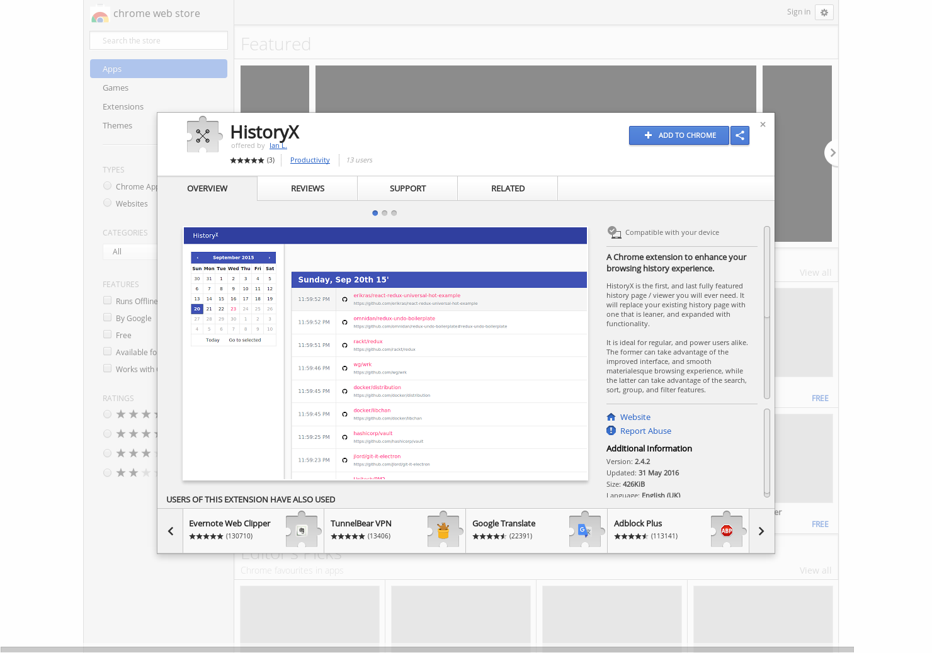Open the Adblock Plus card

678,531
